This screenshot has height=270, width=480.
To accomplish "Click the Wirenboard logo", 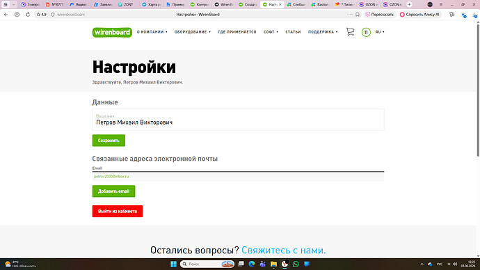I will 112,32.
